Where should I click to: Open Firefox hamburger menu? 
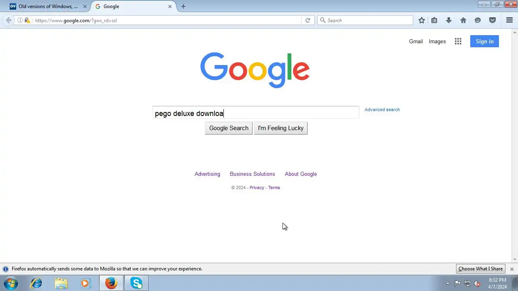pyautogui.click(x=510, y=20)
